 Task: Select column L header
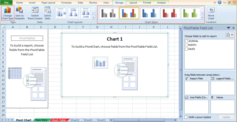coord(168,27)
